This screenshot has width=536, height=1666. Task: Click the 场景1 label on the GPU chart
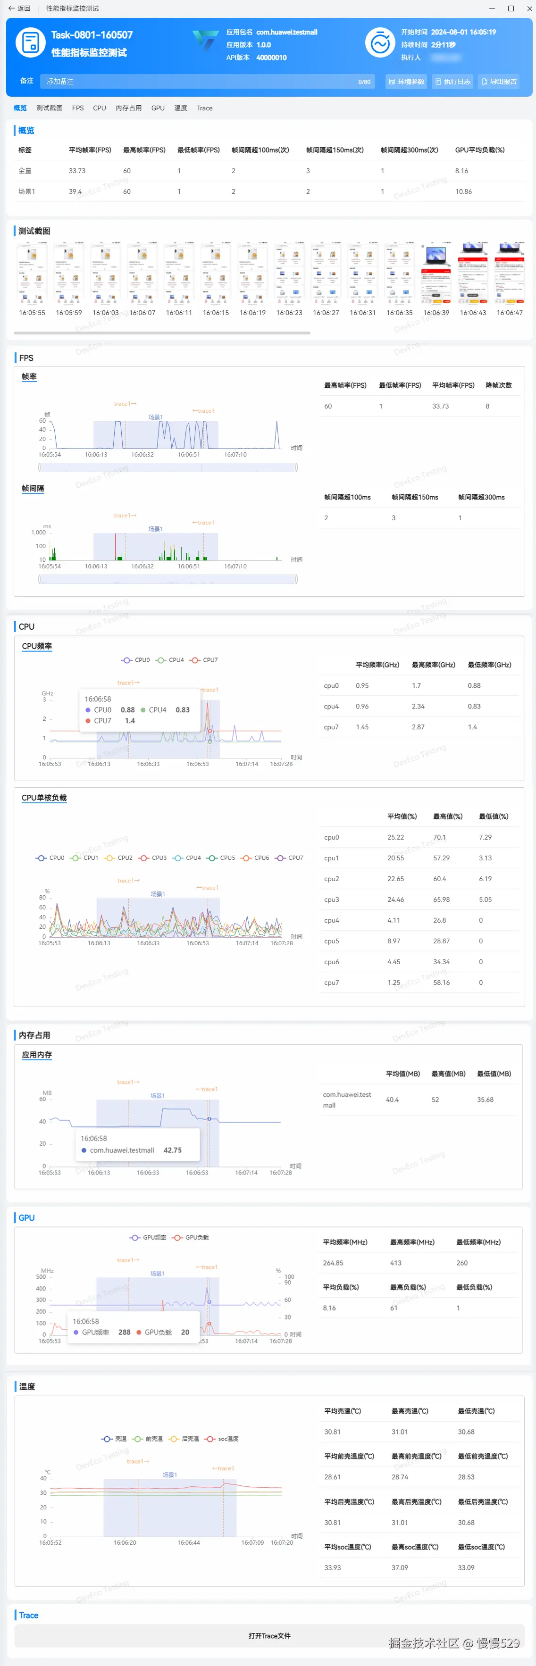pos(157,1274)
